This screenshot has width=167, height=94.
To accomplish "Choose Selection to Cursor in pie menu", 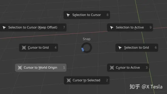I will 87,15.
